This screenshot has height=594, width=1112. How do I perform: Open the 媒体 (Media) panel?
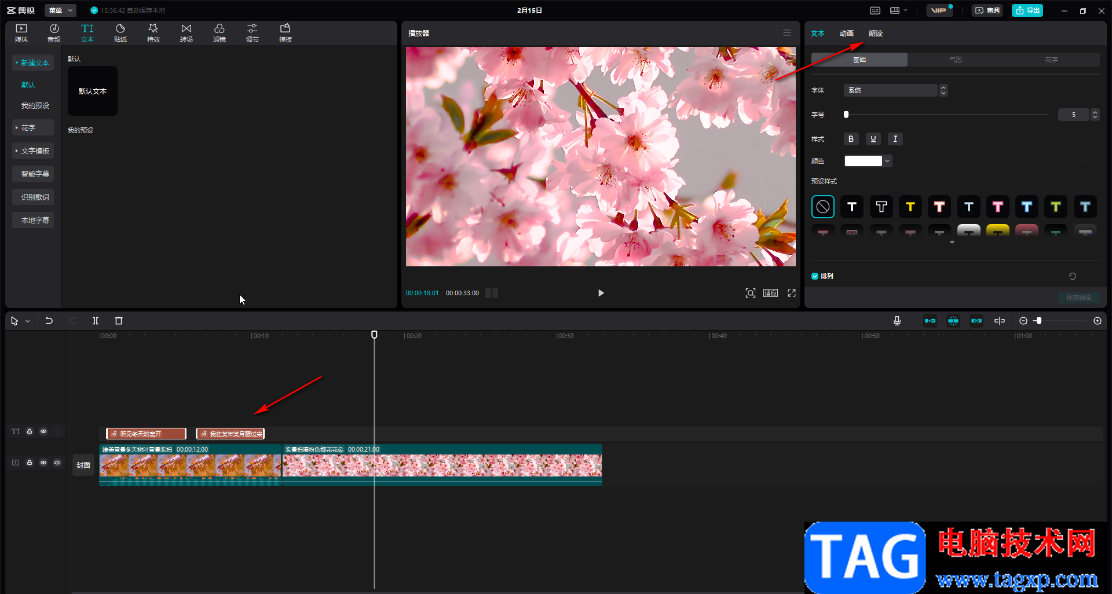pyautogui.click(x=21, y=33)
